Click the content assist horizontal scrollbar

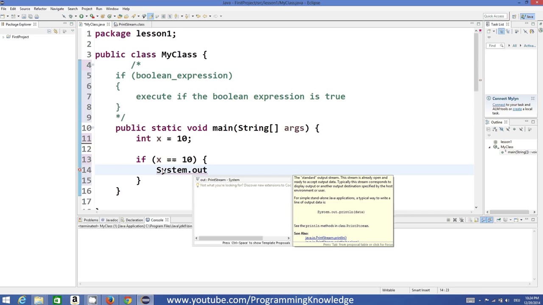pyautogui.click(x=230, y=238)
